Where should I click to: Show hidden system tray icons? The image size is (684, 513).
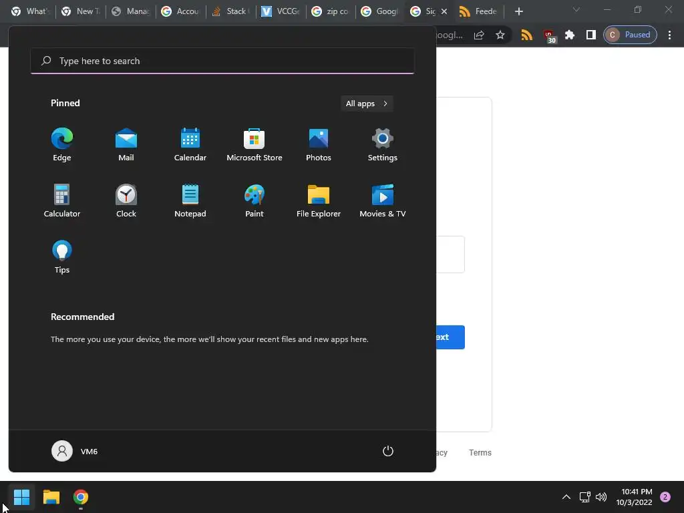pyautogui.click(x=566, y=497)
